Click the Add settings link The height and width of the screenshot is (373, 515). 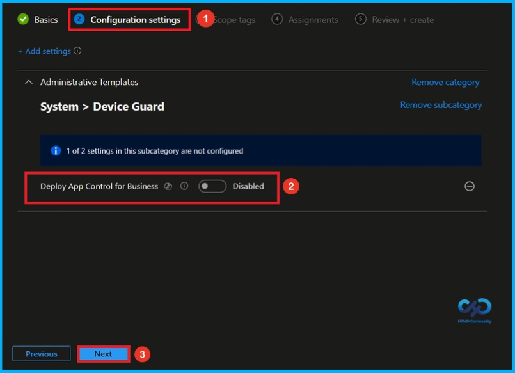point(44,51)
